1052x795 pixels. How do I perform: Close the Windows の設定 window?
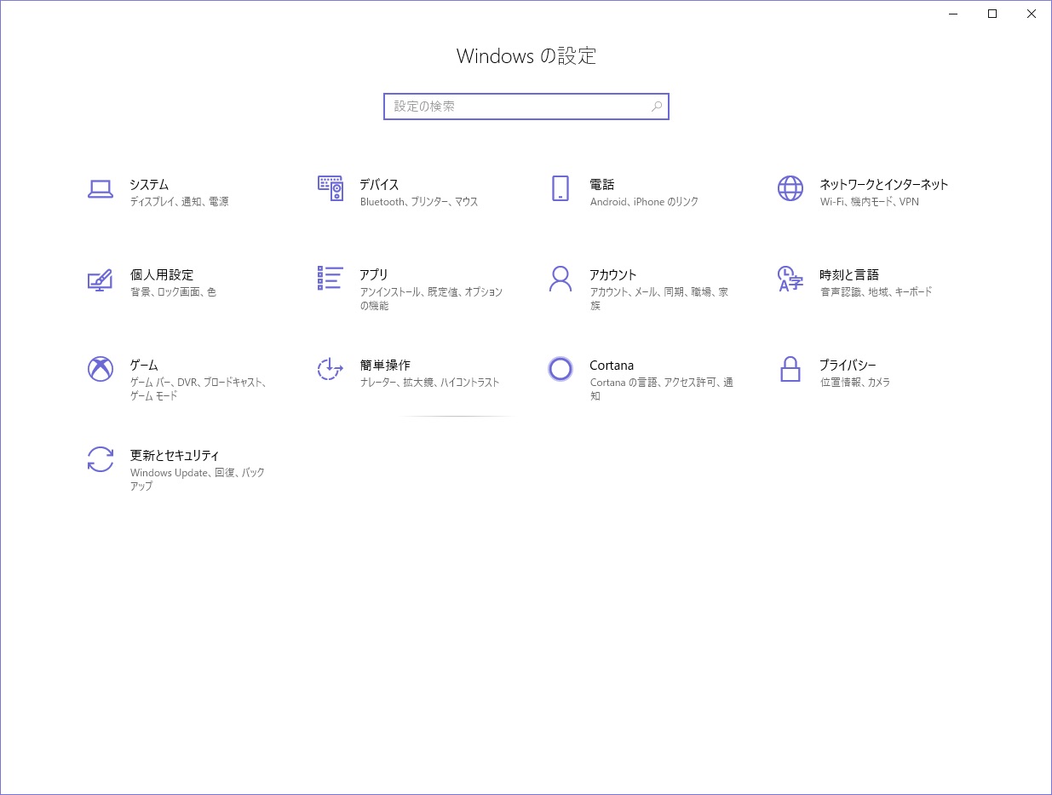tap(1032, 14)
